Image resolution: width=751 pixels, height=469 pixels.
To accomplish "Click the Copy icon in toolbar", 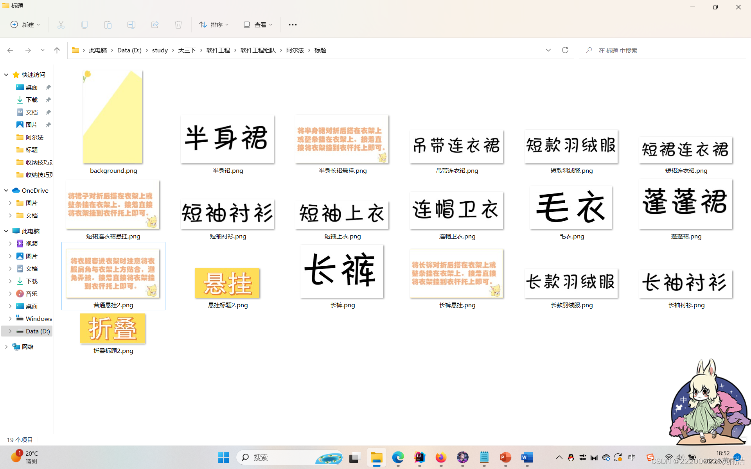I will coord(84,25).
